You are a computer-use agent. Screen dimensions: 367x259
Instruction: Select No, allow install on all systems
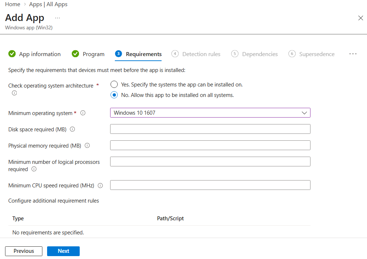[x=114, y=95]
